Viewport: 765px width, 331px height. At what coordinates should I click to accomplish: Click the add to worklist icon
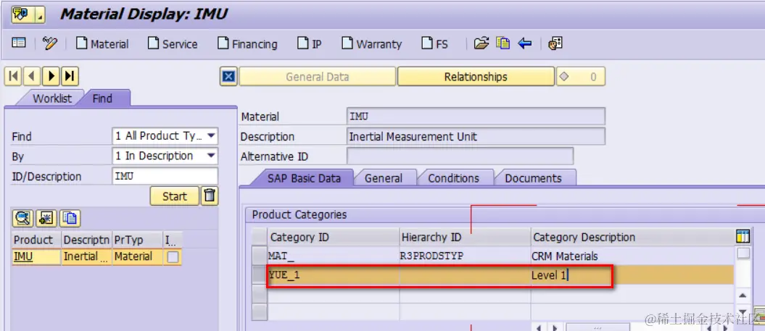coord(46,218)
